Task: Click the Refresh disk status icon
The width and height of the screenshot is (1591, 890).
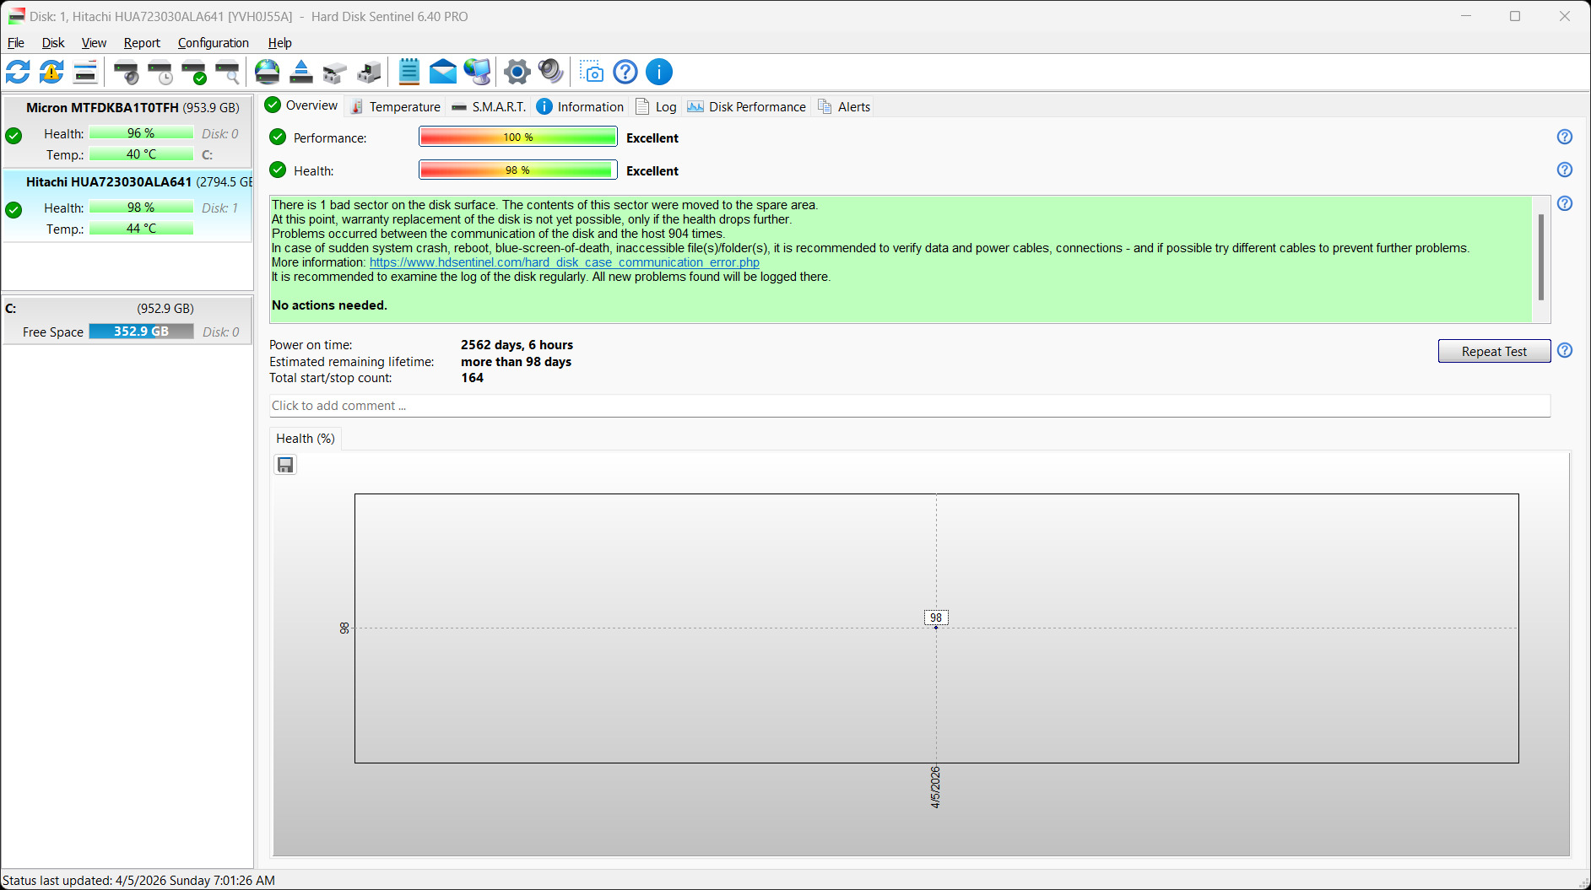Action: pos(18,73)
